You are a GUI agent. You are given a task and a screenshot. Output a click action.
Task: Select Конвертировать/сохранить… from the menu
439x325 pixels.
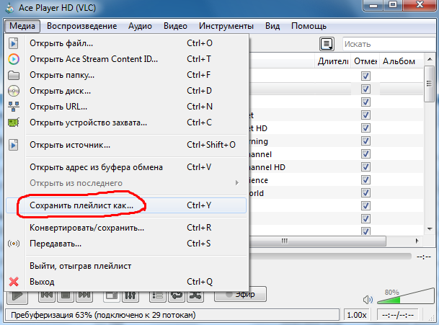[87, 228]
